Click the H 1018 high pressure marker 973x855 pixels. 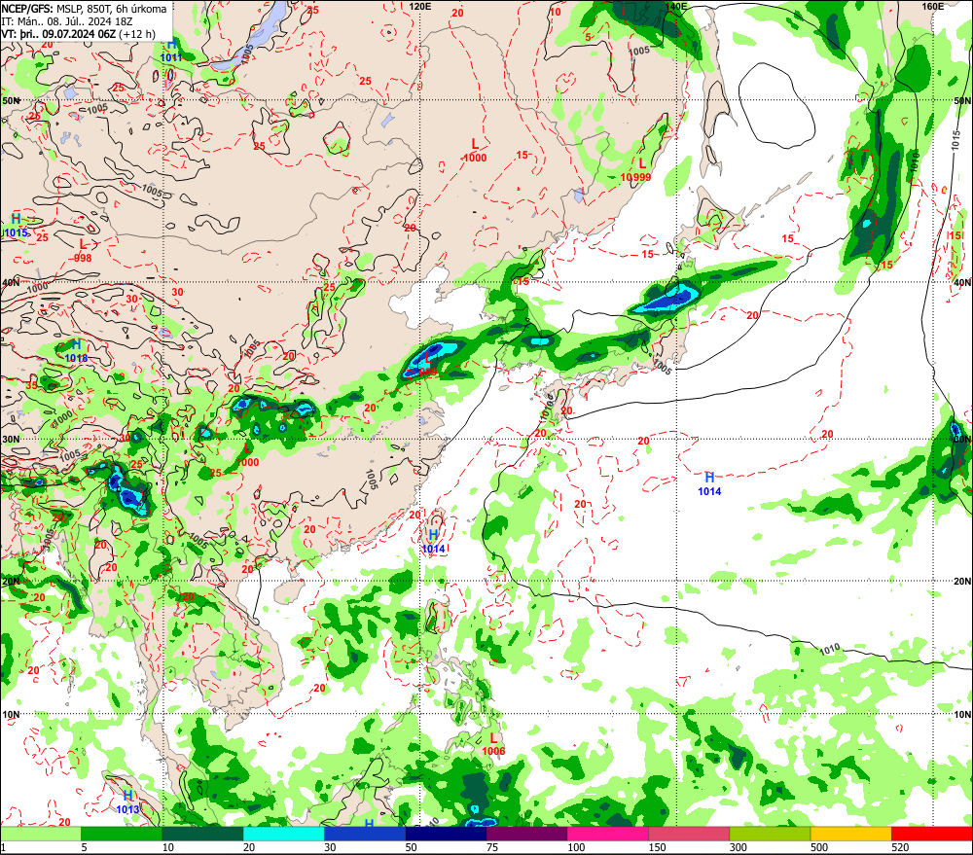[x=76, y=351]
